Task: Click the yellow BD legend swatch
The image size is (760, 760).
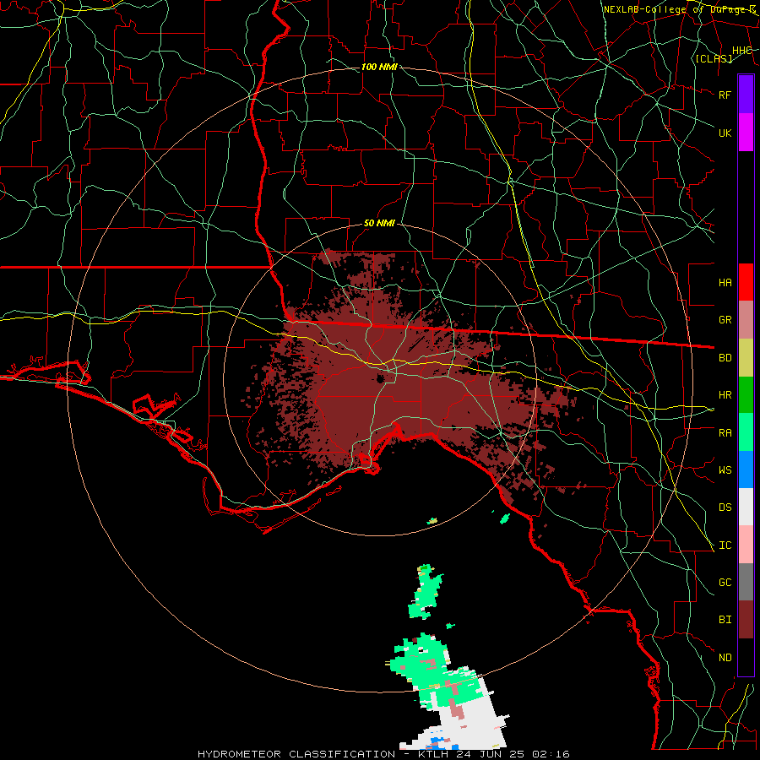Action: pyautogui.click(x=746, y=357)
